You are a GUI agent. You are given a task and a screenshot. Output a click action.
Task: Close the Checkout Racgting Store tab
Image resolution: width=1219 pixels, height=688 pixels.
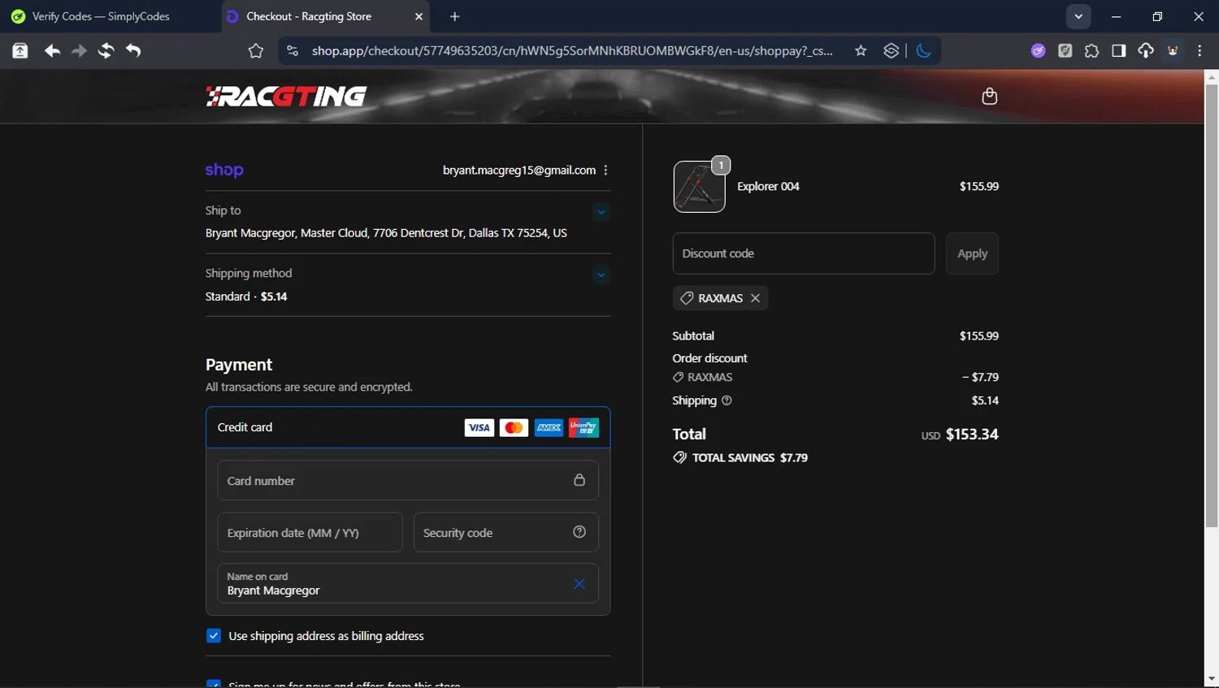[x=419, y=16]
